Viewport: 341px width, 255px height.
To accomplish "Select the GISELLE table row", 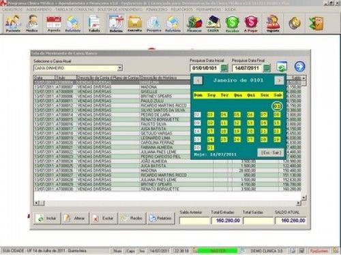I will (167, 92).
